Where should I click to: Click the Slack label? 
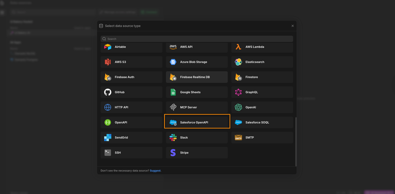tap(184, 138)
